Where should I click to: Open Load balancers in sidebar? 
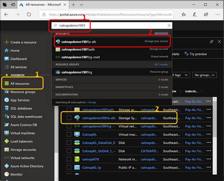click(x=18, y=141)
